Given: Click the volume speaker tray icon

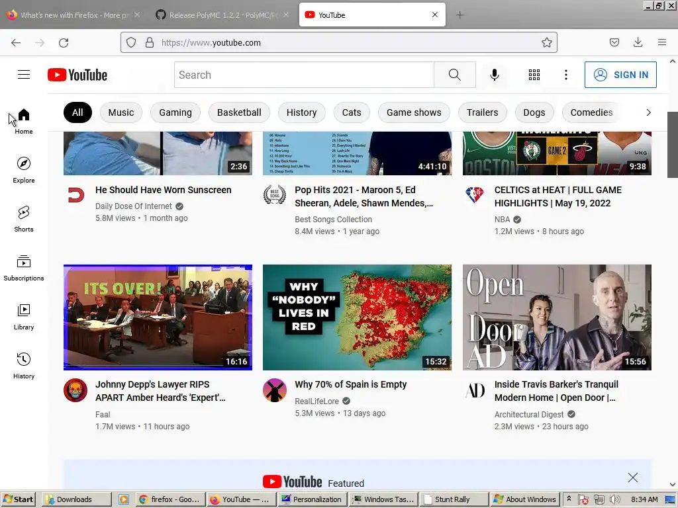Looking at the screenshot, I should pyautogui.click(x=614, y=499).
